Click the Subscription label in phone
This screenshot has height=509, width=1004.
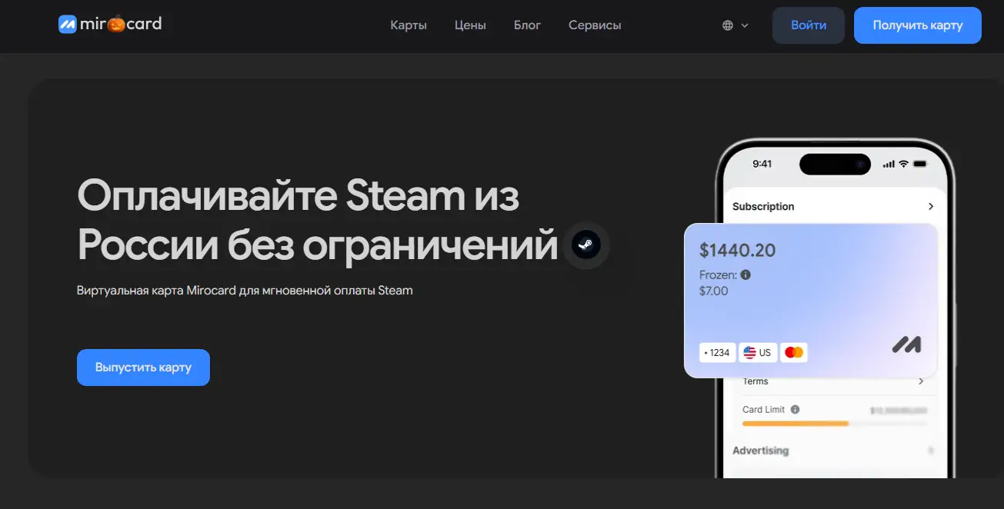tap(763, 206)
